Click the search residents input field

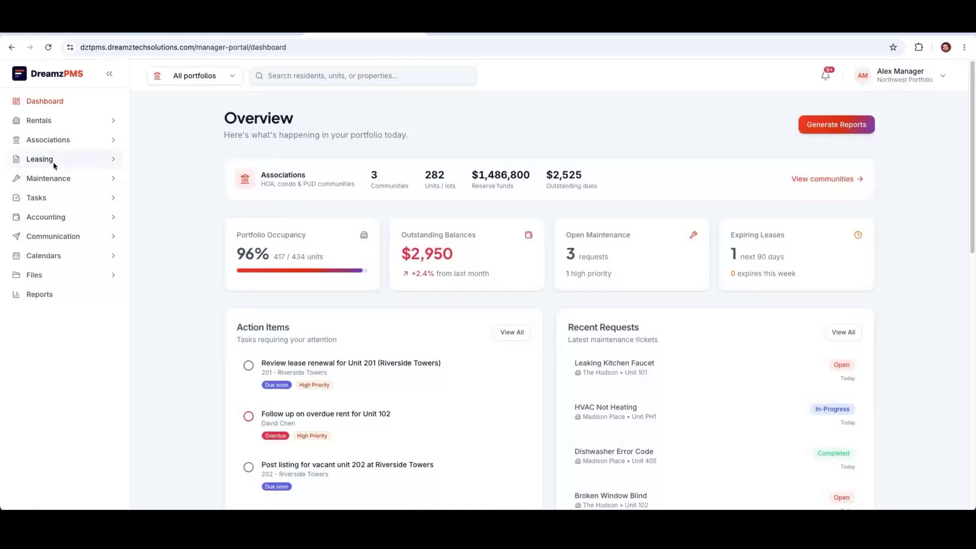pos(363,76)
